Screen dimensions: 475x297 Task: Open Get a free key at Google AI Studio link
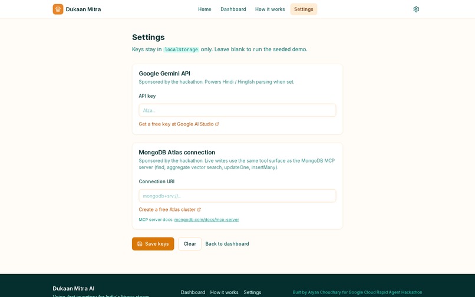point(179,124)
